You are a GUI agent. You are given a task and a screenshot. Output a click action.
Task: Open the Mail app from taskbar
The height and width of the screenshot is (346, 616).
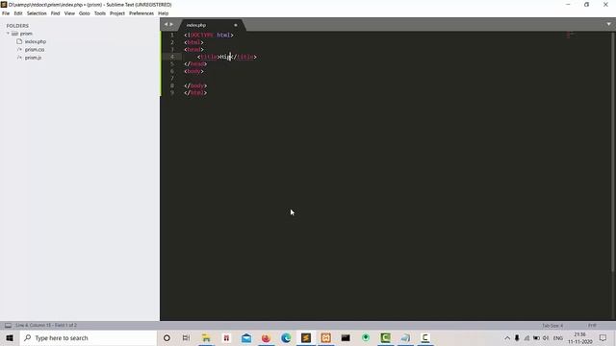coord(246,337)
